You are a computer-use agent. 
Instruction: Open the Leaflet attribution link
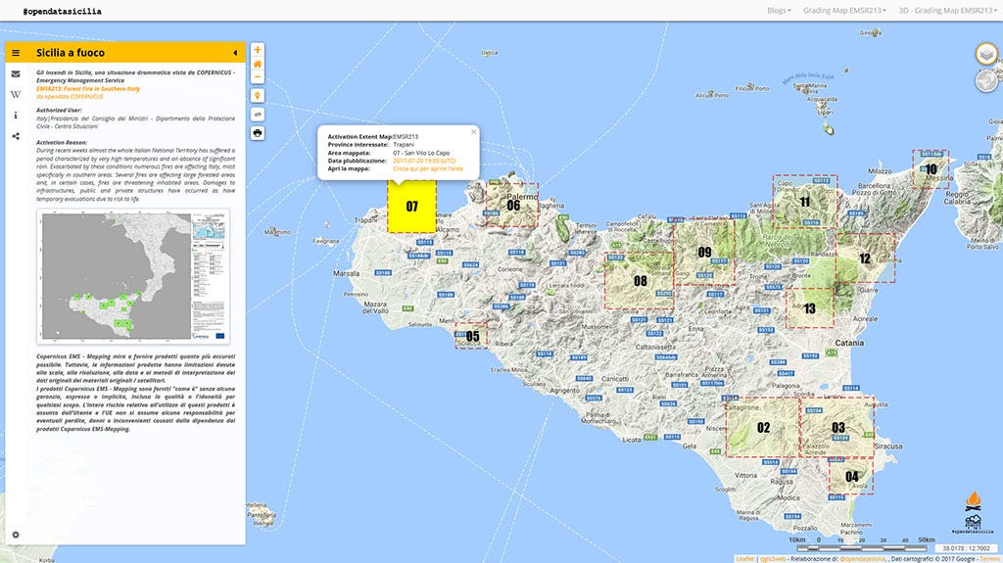point(744,558)
